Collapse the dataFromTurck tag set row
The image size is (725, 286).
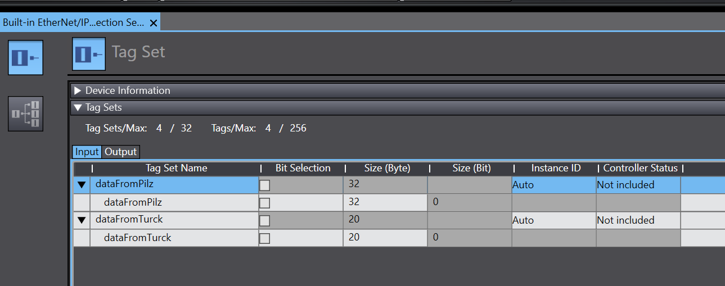pyautogui.click(x=82, y=220)
